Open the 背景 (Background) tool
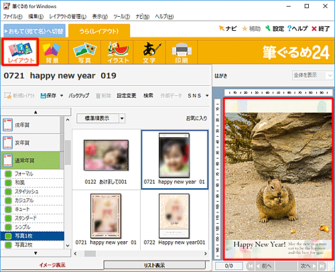 point(52,52)
